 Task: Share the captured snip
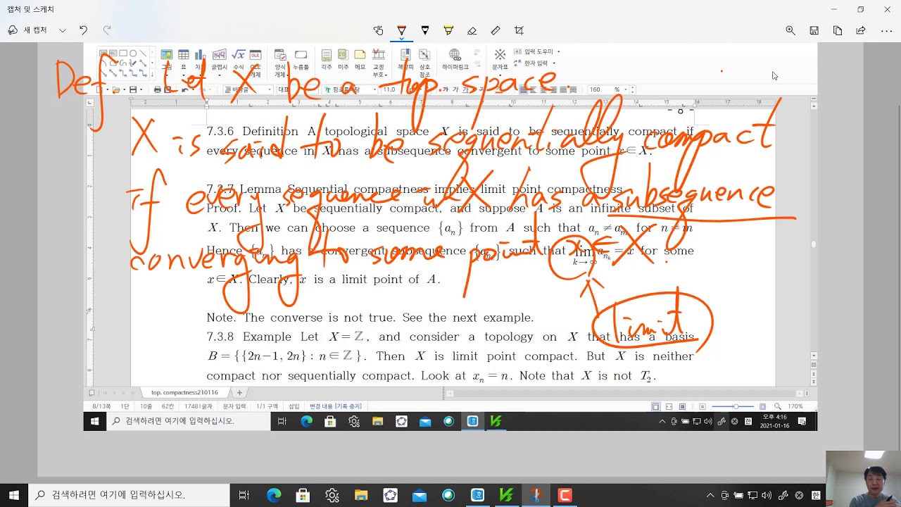click(x=861, y=30)
